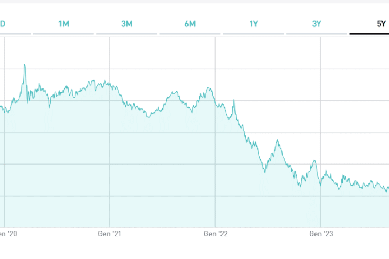Click the mid-2021 dip on the price line

(x=149, y=117)
